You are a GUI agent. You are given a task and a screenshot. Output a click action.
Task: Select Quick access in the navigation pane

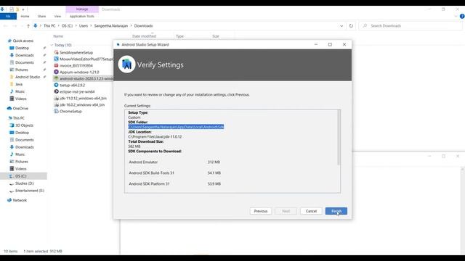point(23,41)
